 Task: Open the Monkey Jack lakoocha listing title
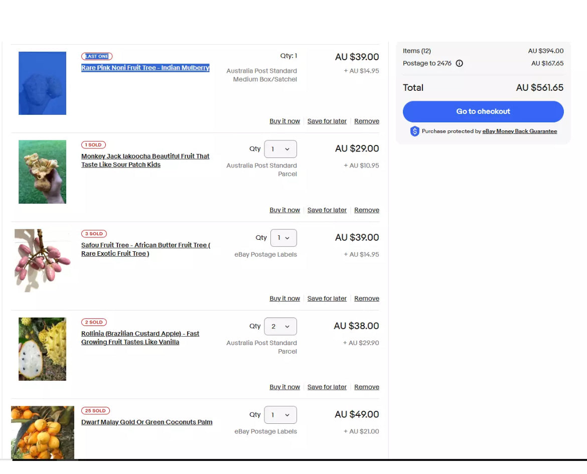coord(145,160)
